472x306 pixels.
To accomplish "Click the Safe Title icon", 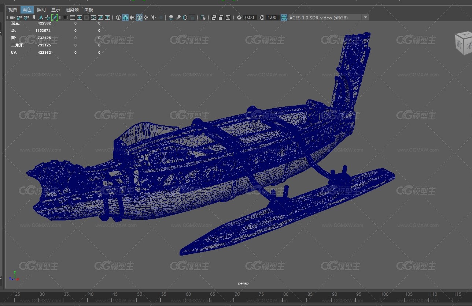I will point(107,18).
